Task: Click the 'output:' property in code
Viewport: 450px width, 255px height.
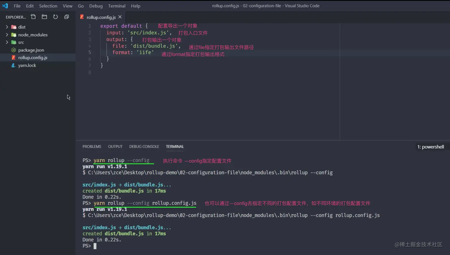Action: 116,39
